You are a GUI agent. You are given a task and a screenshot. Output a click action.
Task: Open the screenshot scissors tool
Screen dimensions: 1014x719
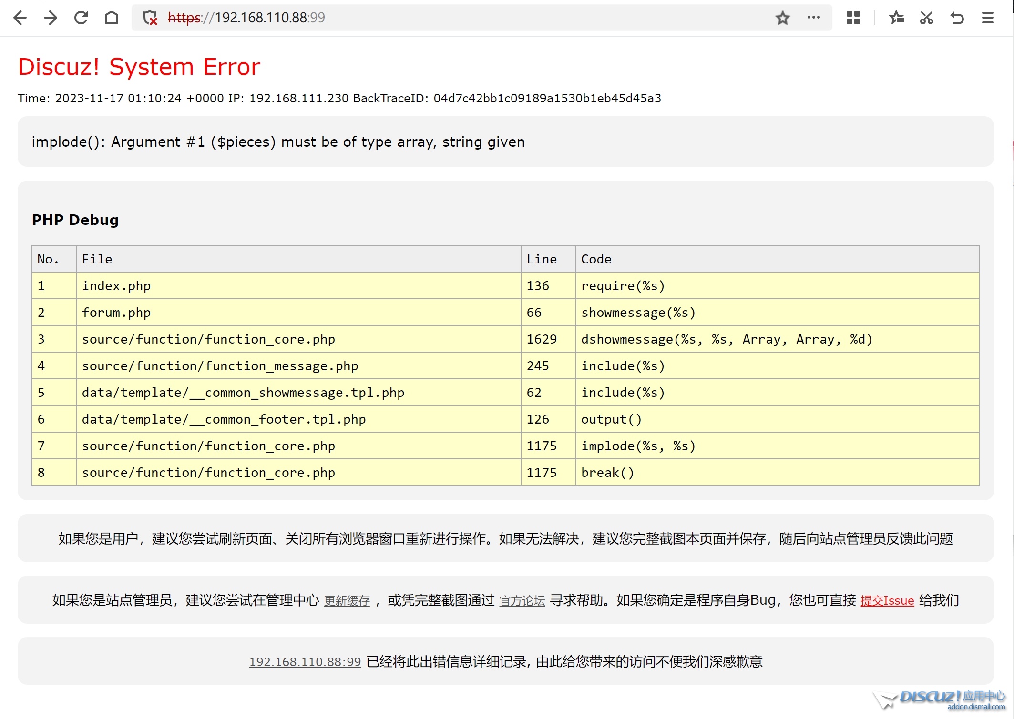pyautogui.click(x=927, y=18)
